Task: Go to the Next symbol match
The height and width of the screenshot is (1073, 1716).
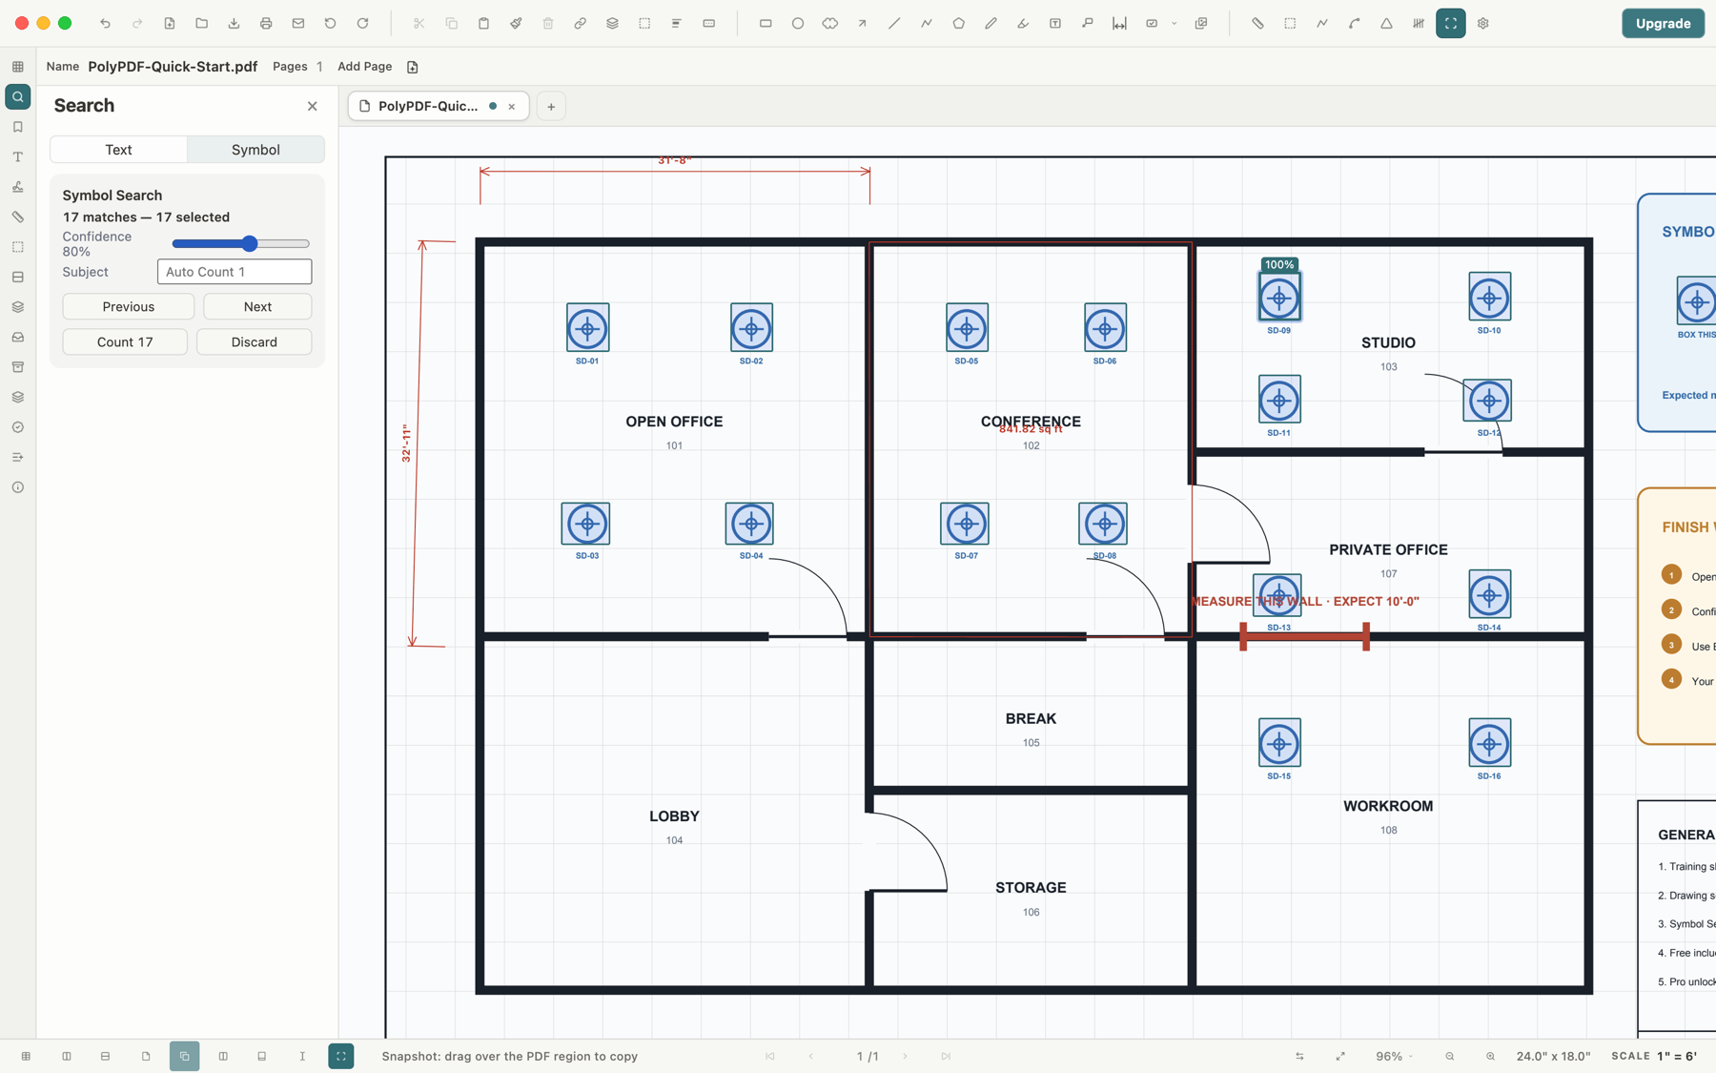Action: pos(257,306)
